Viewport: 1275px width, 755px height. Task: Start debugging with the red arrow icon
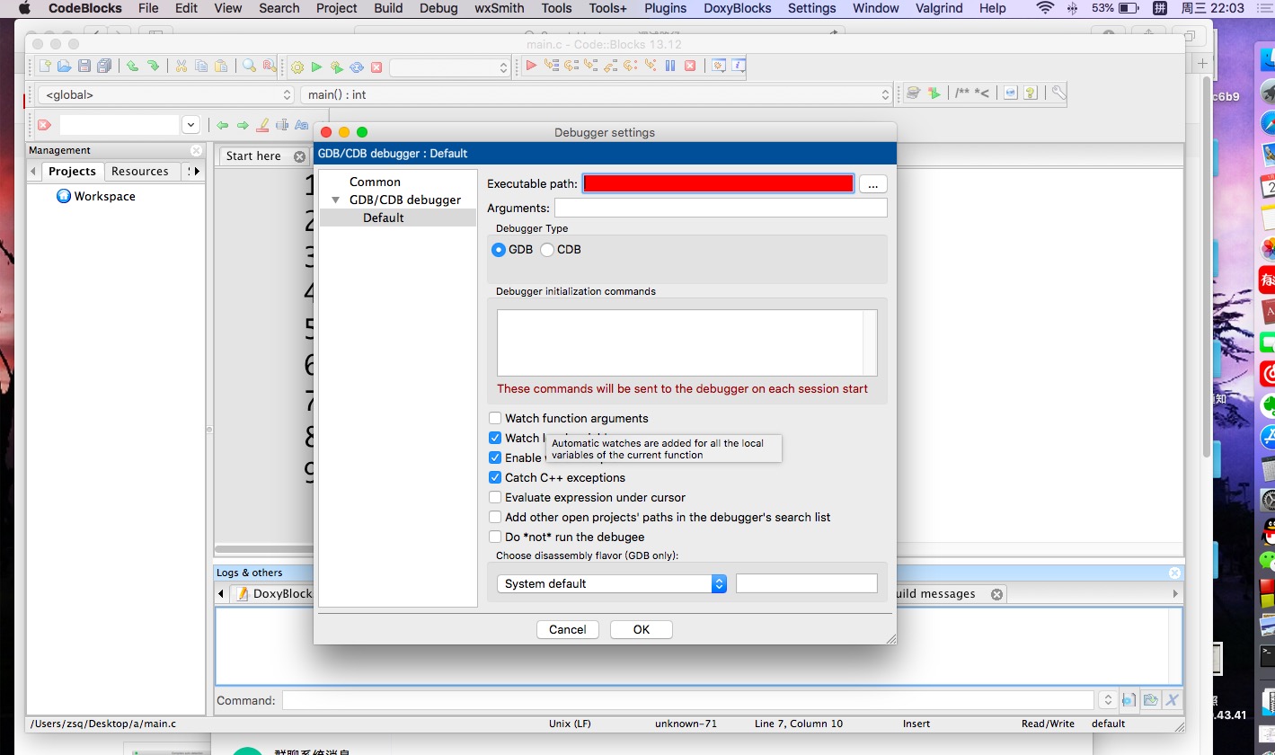tap(531, 66)
